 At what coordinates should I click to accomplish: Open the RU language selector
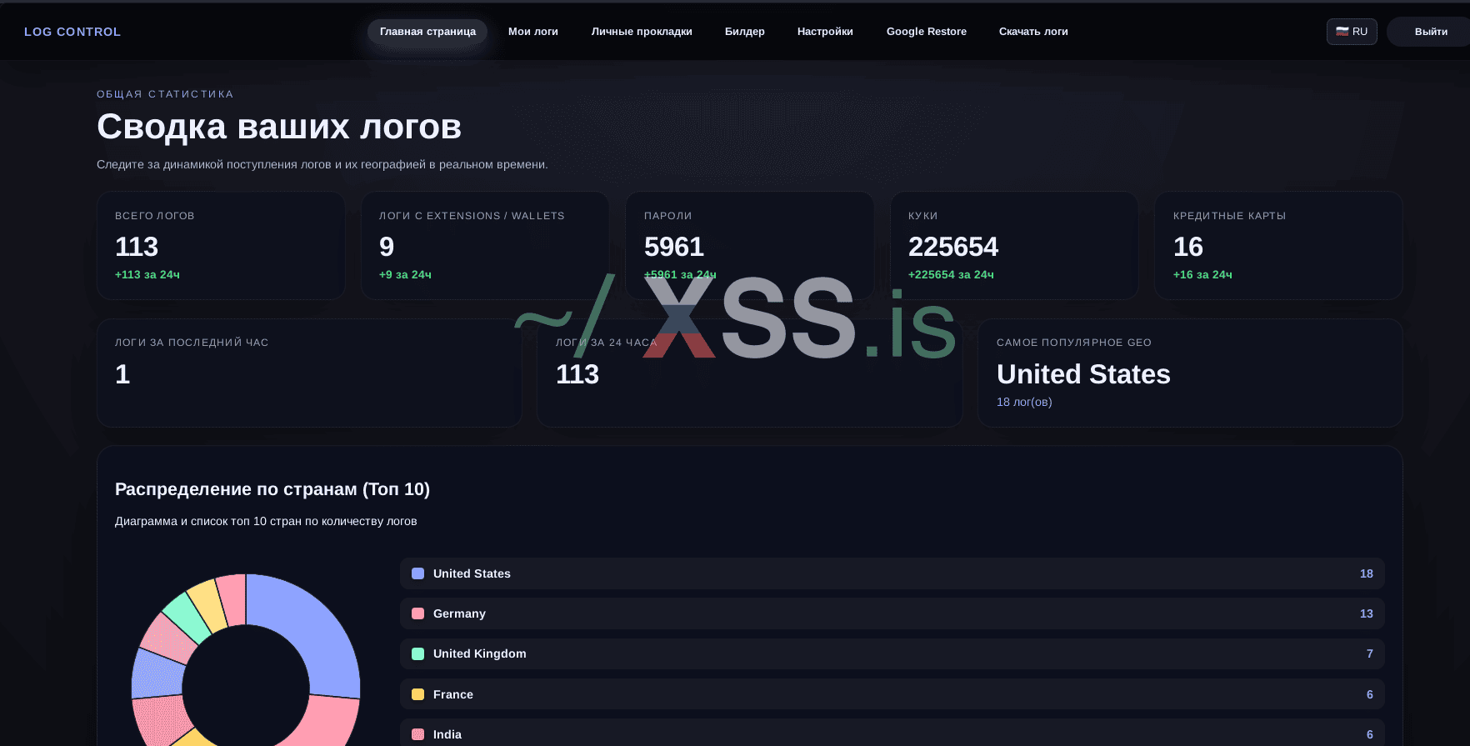[x=1352, y=32]
